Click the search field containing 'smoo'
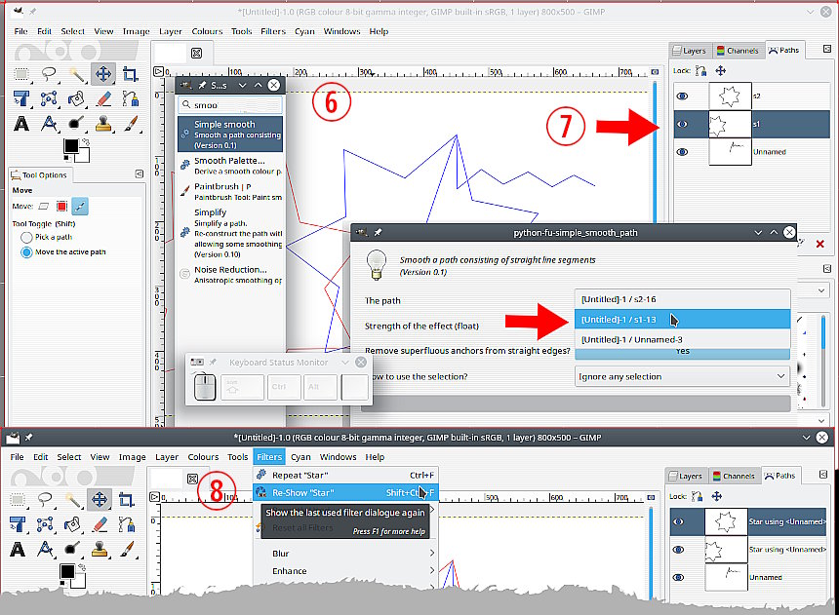Screen dimensions: 839x615 pos(234,104)
